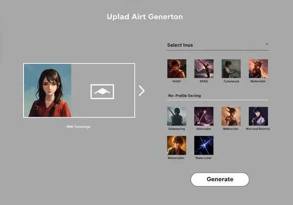Select the Cyberpunk style thumbnail
293x205 pixels.
[x=231, y=69]
